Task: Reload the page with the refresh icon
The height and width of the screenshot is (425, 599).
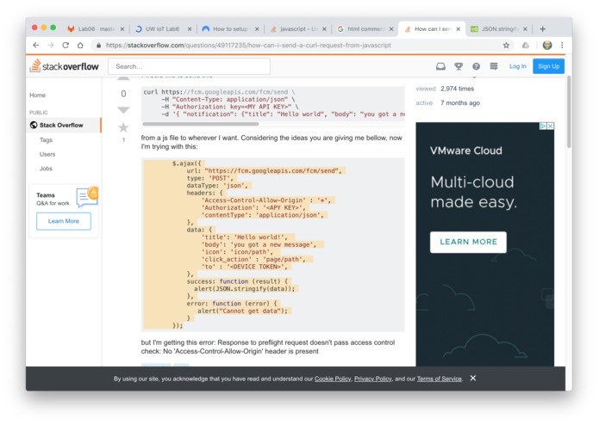Action: coord(66,45)
